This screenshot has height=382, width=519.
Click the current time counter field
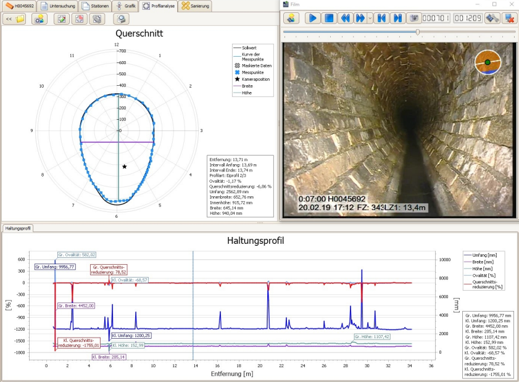pyautogui.click(x=436, y=18)
